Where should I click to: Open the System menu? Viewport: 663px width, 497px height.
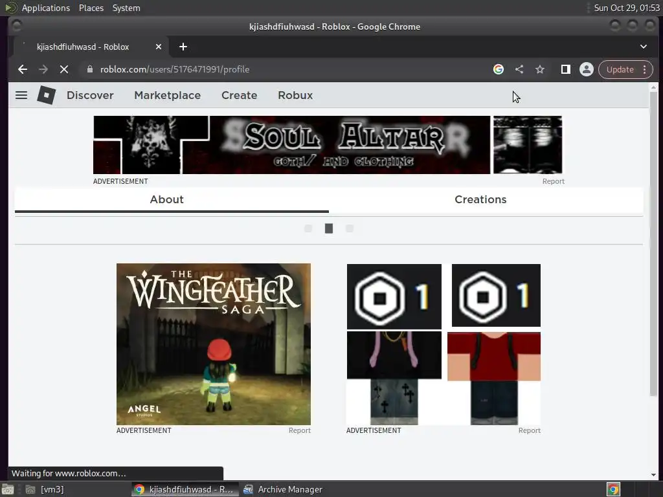click(126, 8)
